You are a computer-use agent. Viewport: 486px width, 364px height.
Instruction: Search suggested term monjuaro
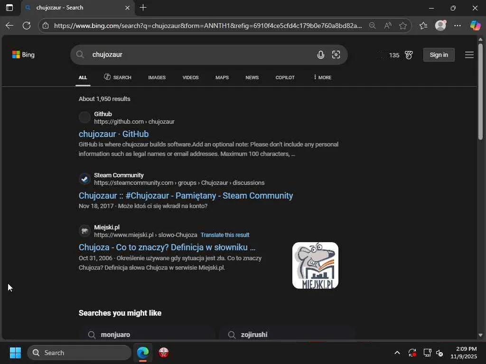click(147, 335)
